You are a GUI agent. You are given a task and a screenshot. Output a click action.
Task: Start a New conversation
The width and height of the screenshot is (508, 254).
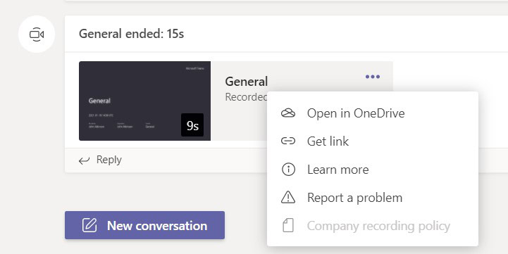click(144, 225)
